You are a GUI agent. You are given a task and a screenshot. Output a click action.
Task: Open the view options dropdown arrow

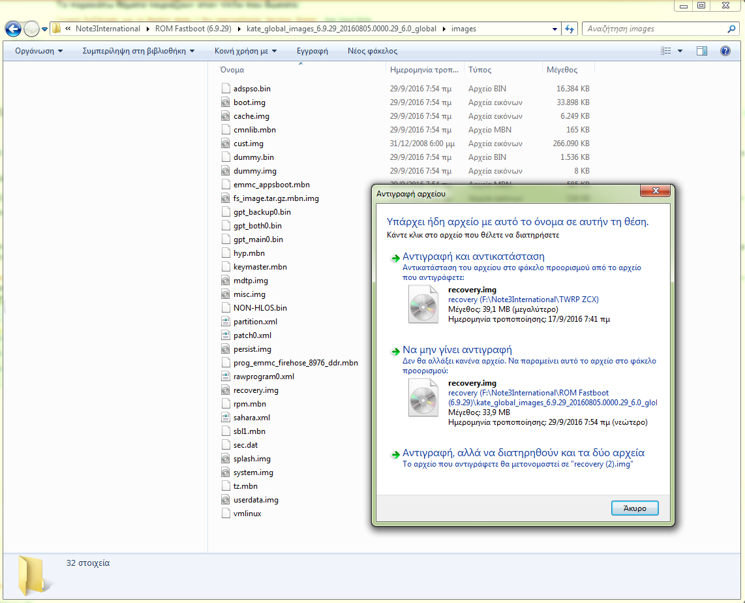[680, 51]
